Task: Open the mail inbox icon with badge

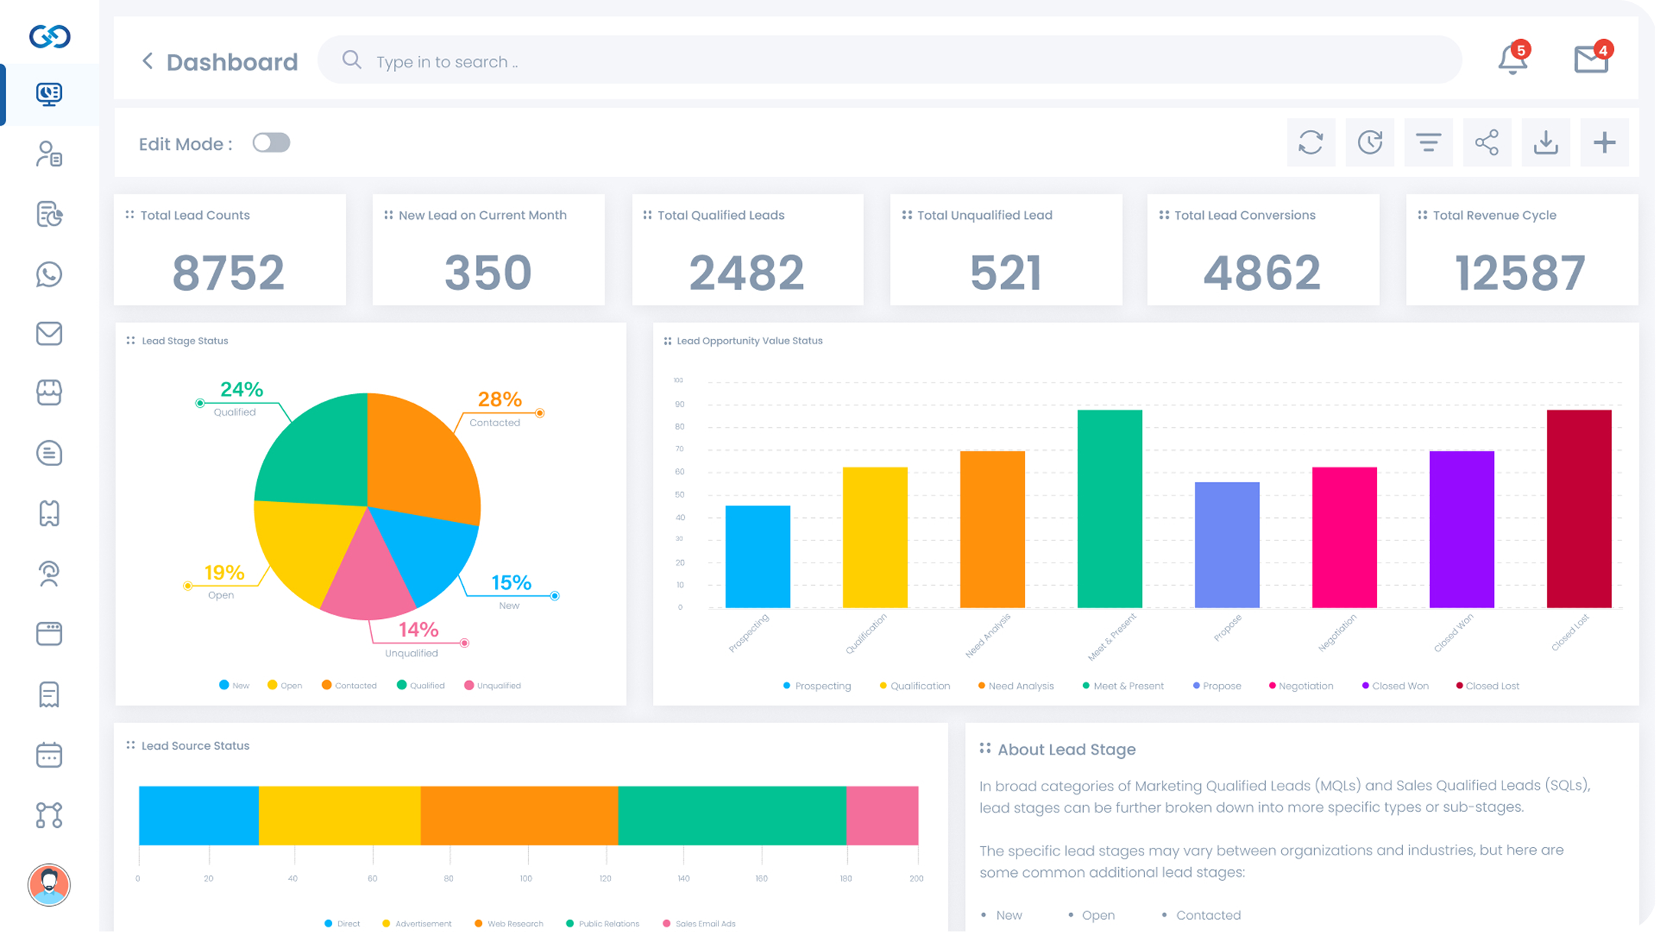Action: (x=1591, y=60)
